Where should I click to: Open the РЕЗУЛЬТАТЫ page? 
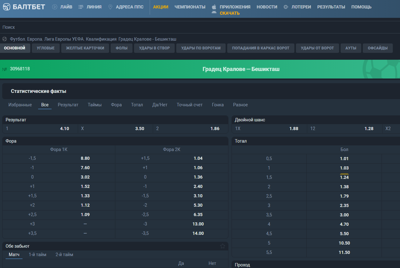tap(331, 7)
